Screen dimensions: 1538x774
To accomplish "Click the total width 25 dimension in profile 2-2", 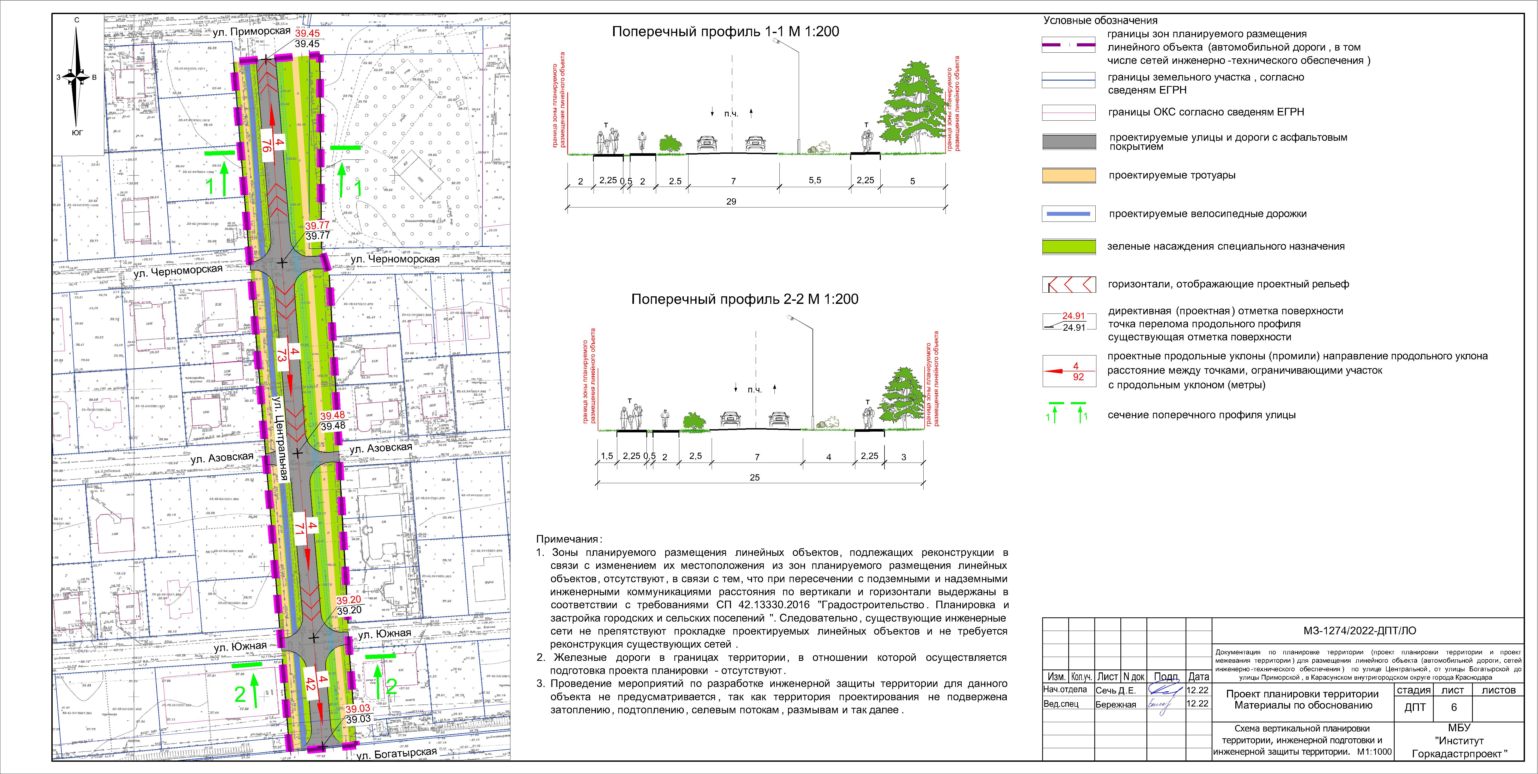I will click(x=755, y=477).
